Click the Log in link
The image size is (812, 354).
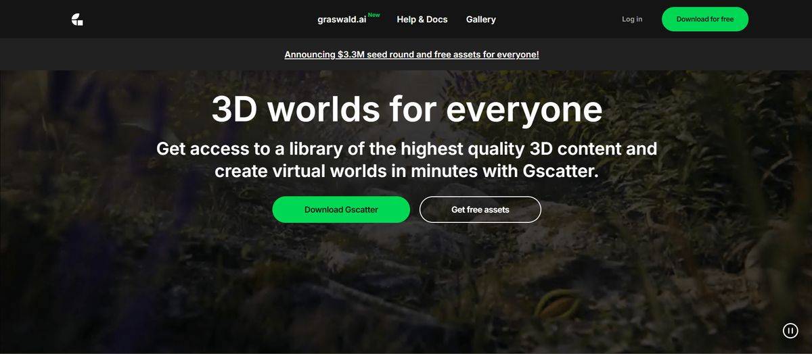(631, 20)
